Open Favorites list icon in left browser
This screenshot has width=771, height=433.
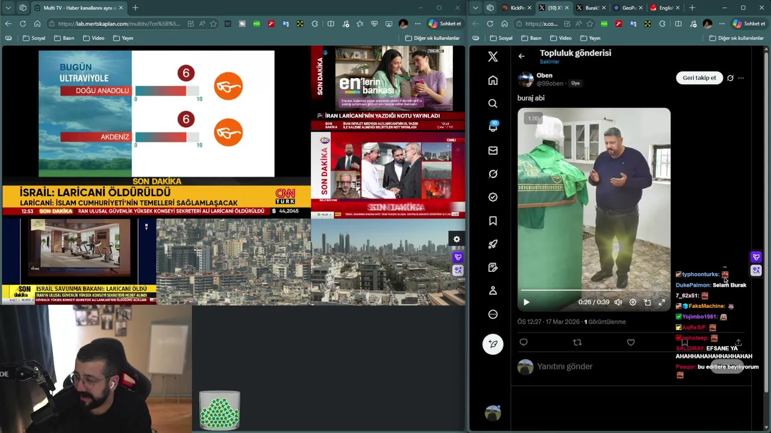(360, 23)
